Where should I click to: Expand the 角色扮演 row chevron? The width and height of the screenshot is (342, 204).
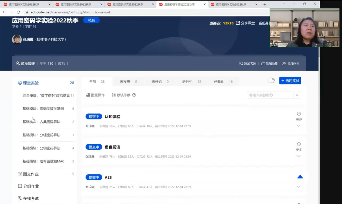[298, 156]
